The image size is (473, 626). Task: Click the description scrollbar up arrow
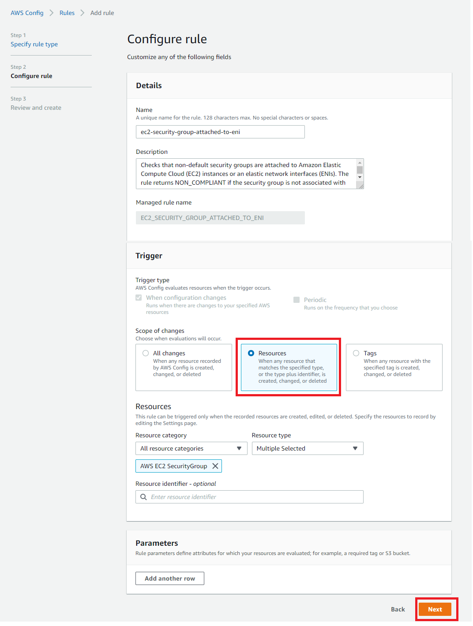coord(360,163)
